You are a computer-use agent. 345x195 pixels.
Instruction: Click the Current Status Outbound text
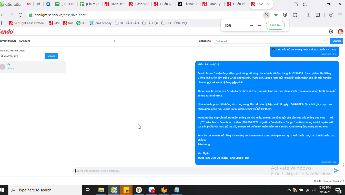coord(25,41)
